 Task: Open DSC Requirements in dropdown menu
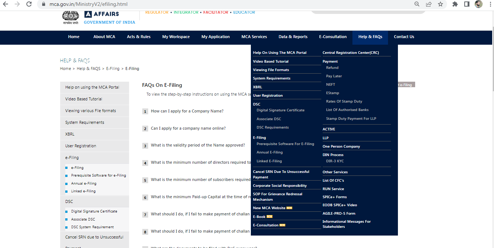coord(273,127)
